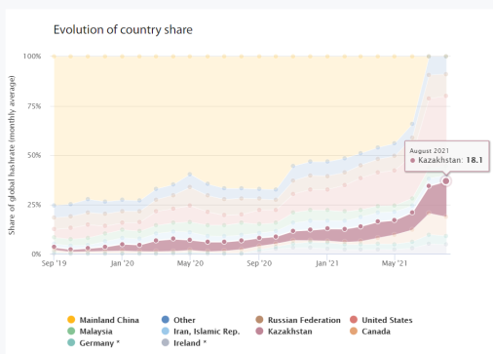Click the May '21 x-axis label
The image size is (493, 354).
click(x=395, y=263)
